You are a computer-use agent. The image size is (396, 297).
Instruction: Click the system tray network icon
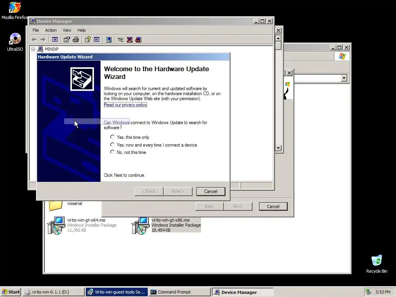click(x=368, y=292)
